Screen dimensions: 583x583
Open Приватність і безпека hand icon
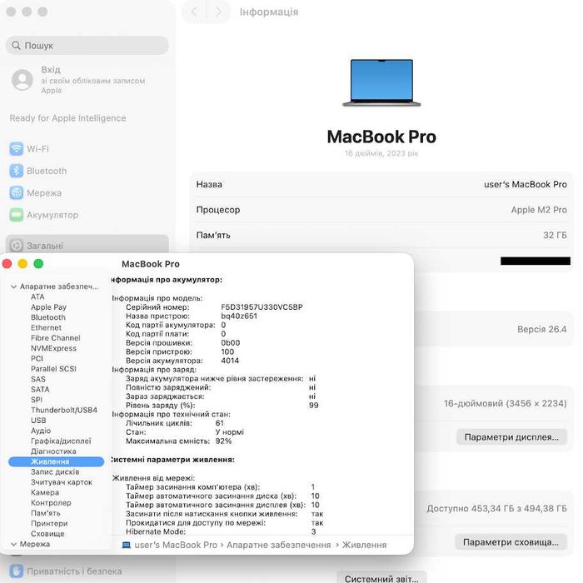17,571
